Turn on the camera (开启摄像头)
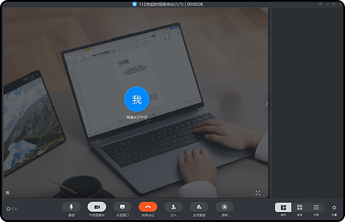The image size is (345, 222). point(97,207)
